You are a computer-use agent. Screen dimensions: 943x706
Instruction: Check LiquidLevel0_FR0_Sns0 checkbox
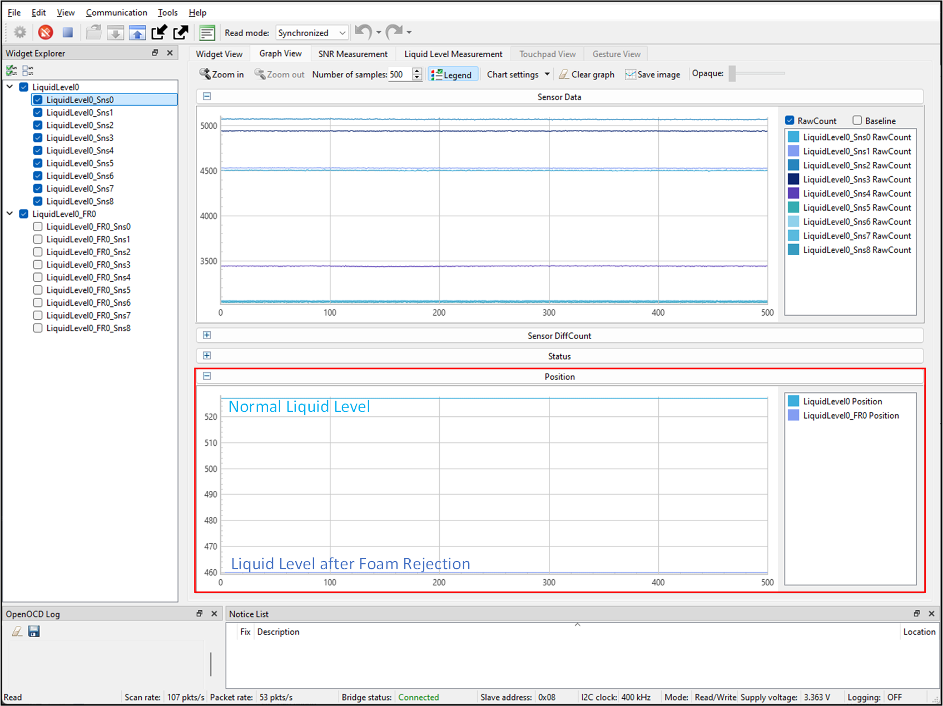tap(38, 227)
